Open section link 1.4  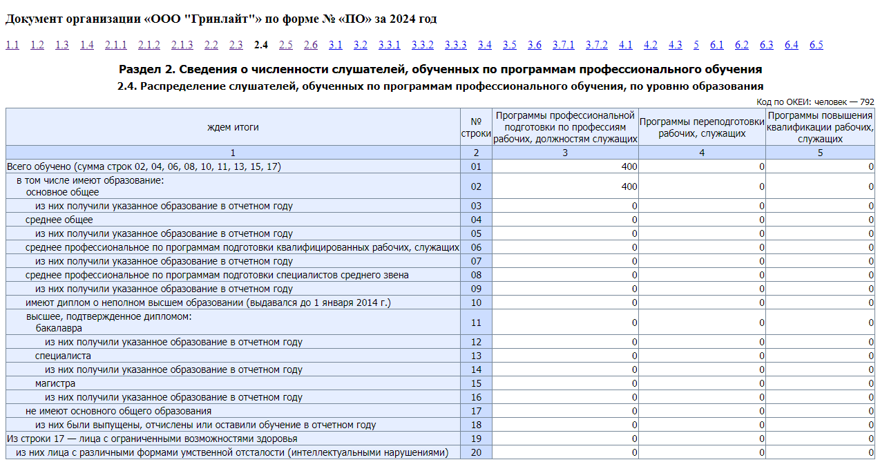click(87, 45)
